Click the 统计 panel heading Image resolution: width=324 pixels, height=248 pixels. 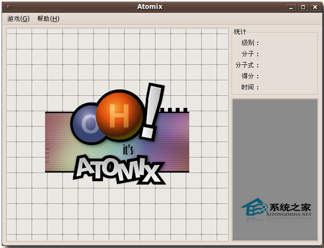pos(240,32)
